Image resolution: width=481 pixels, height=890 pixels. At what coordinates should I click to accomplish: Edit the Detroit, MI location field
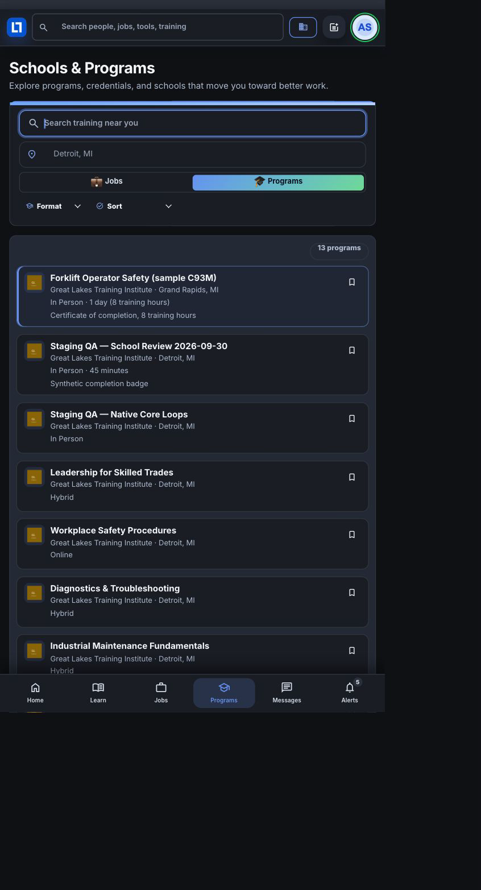(x=193, y=154)
